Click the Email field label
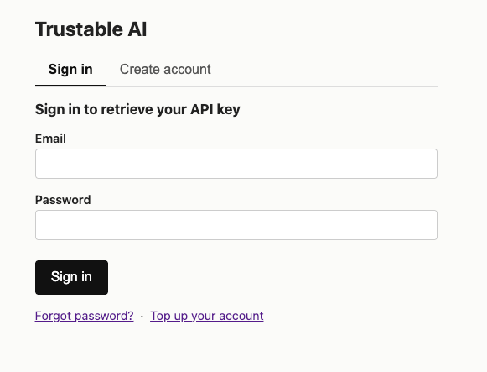487x372 pixels. click(x=50, y=139)
